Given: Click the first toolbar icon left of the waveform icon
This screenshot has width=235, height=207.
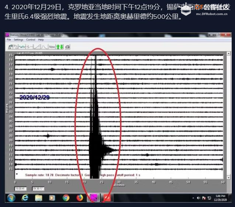Looking at the screenshot, I should [10, 47].
